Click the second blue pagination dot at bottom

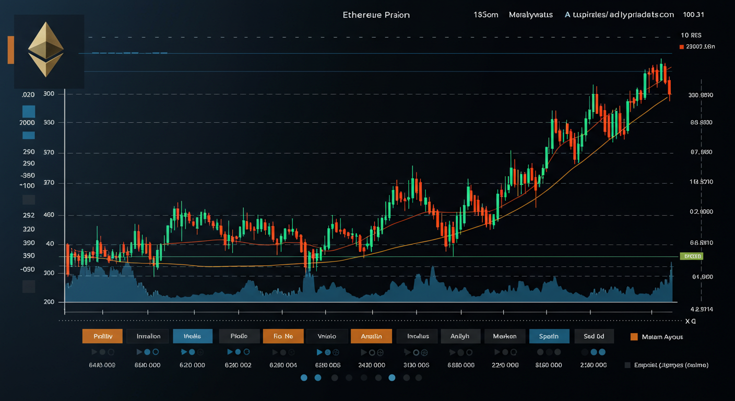click(x=318, y=378)
